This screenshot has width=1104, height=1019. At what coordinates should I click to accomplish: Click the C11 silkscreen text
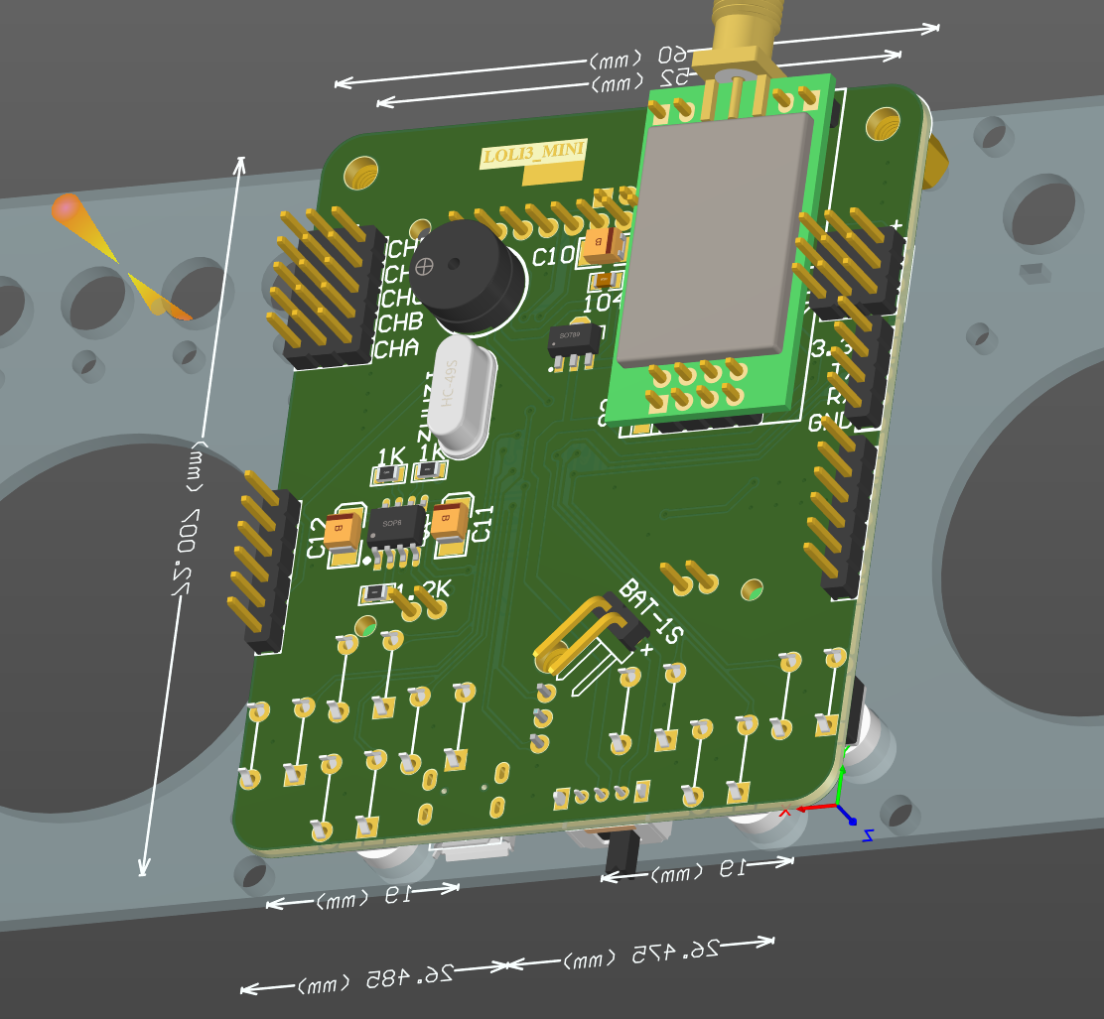tap(482, 524)
